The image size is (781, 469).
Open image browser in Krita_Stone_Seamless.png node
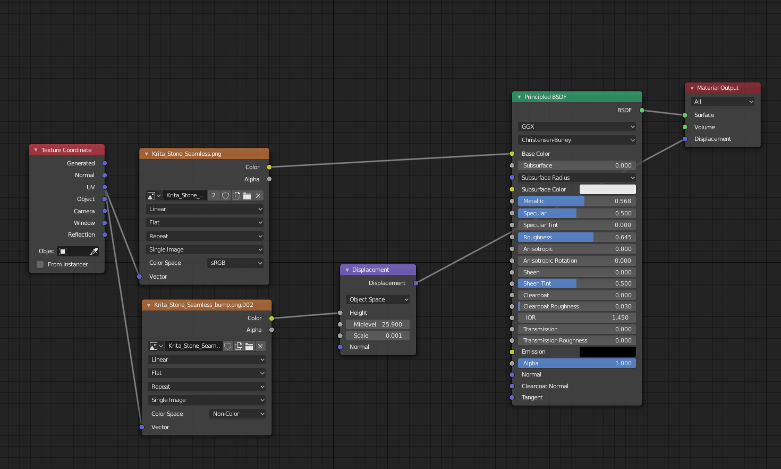pos(154,196)
